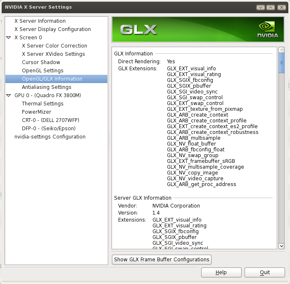
Task: Click GLX_EXT_framebuffer_sRGB extension text
Action: tap(201, 161)
